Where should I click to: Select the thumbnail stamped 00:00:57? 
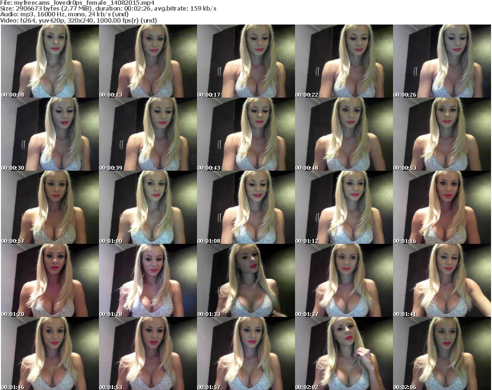(x=50, y=207)
